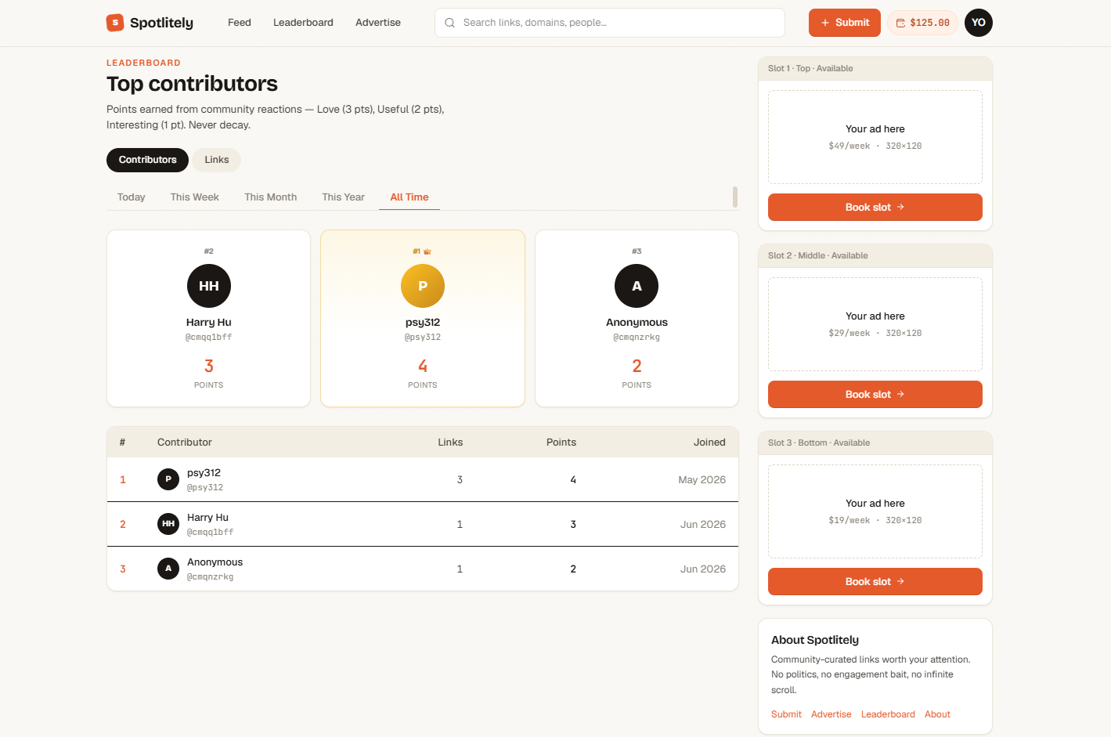Image resolution: width=1111 pixels, height=737 pixels.
Task: Select the Today time filter
Action: coord(132,197)
